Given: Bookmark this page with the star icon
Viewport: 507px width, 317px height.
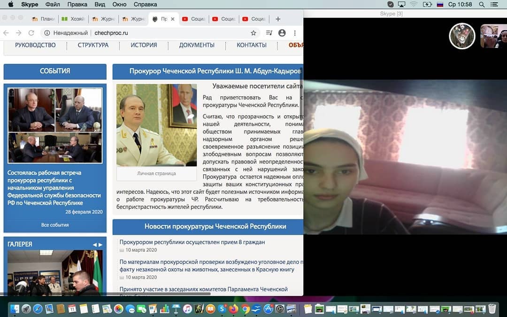Looking at the screenshot, I should [253, 33].
